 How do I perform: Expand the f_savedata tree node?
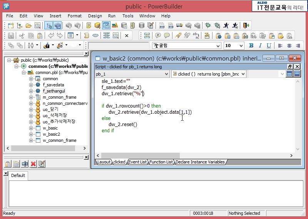click(x=31, y=85)
